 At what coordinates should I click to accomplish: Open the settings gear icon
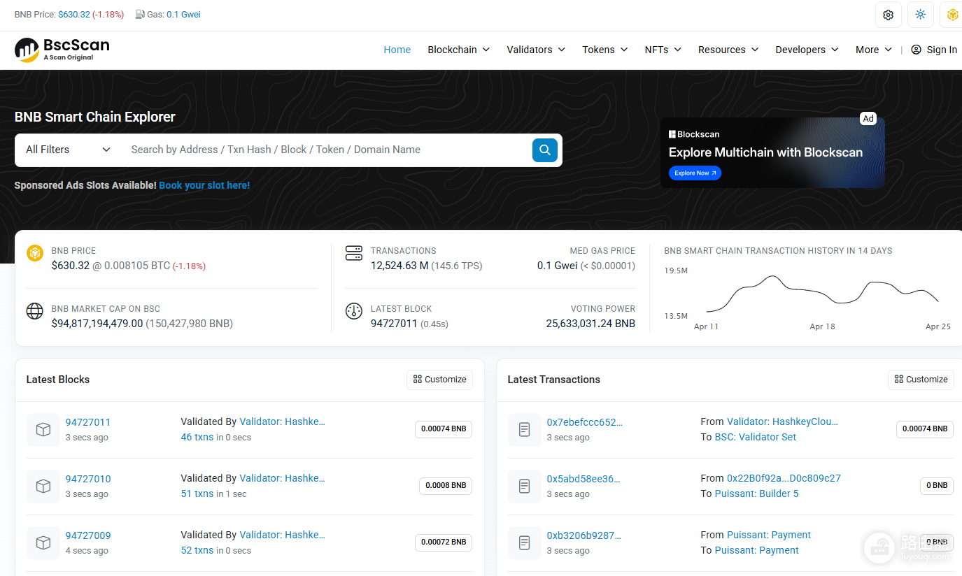888,15
